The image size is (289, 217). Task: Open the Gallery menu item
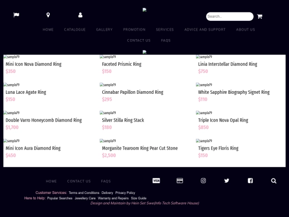click(x=104, y=29)
